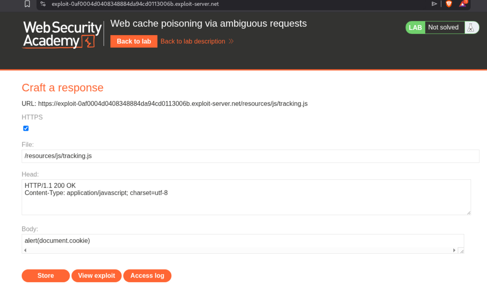Open the Access log
The image size is (487, 297).
[x=147, y=275]
